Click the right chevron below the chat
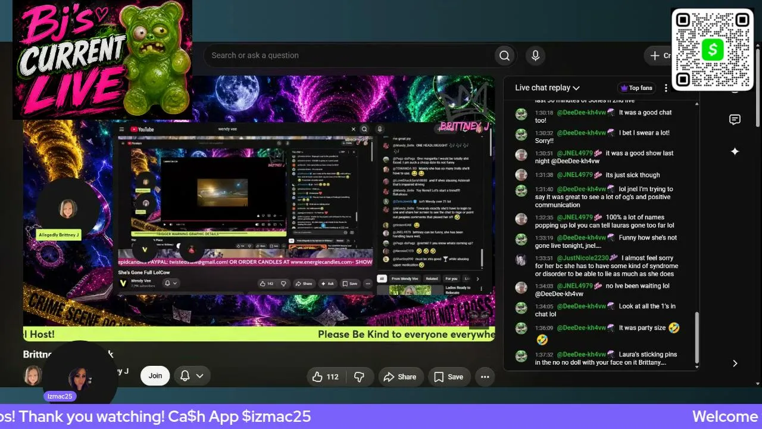The image size is (762, 429). [x=735, y=363]
